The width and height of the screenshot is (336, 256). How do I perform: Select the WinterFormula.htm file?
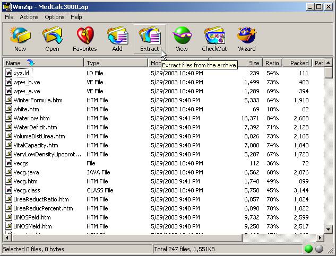click(x=38, y=100)
